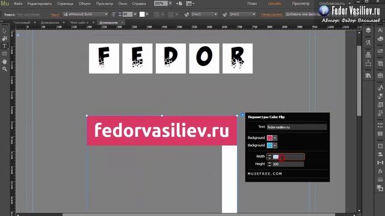Image resolution: width=385 pixels, height=216 pixels.
Task: Click the Height value field
Action: [x=288, y=164]
